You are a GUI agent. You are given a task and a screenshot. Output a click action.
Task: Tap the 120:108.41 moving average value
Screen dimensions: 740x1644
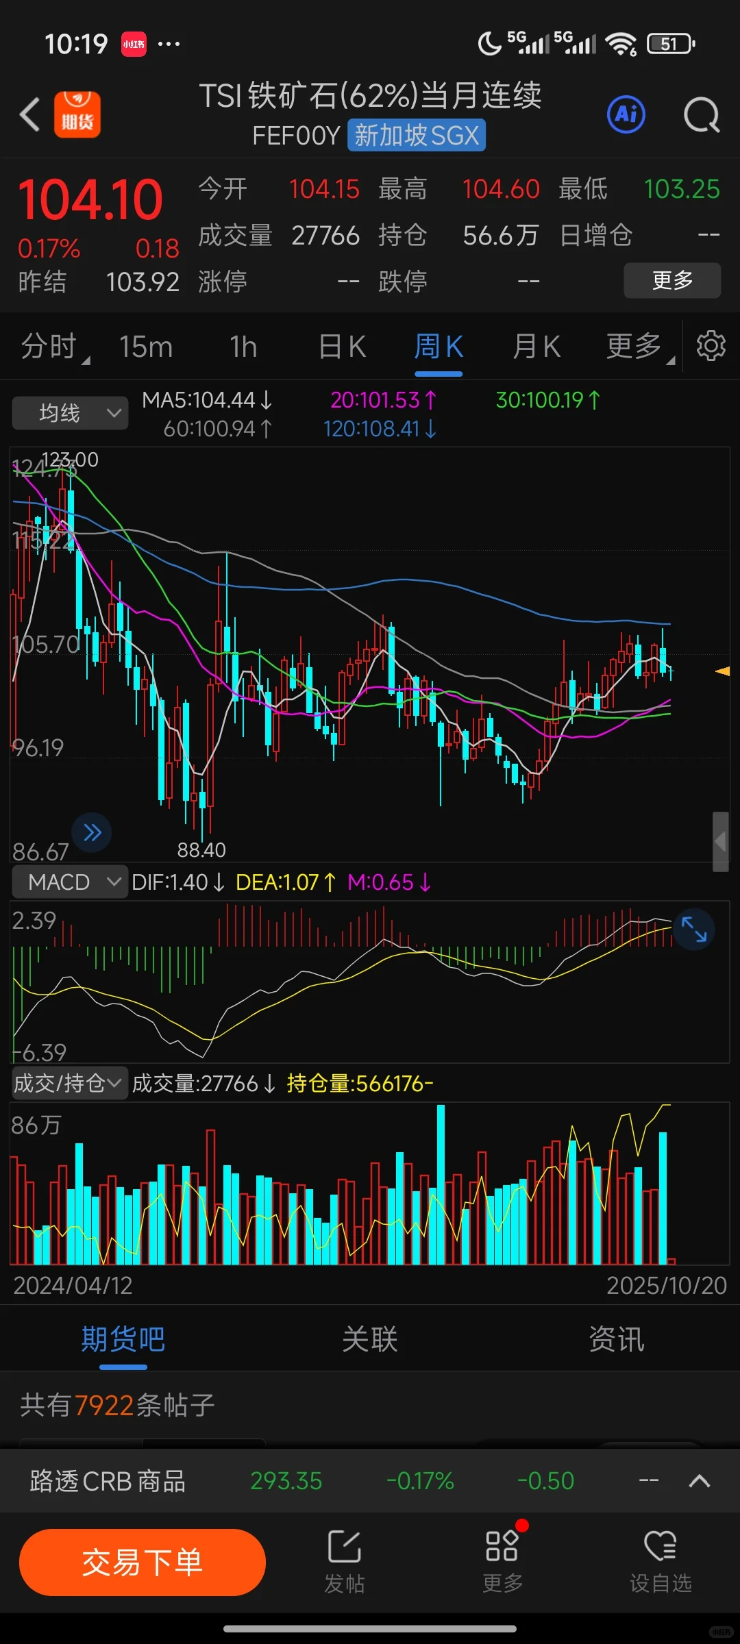pos(380,429)
